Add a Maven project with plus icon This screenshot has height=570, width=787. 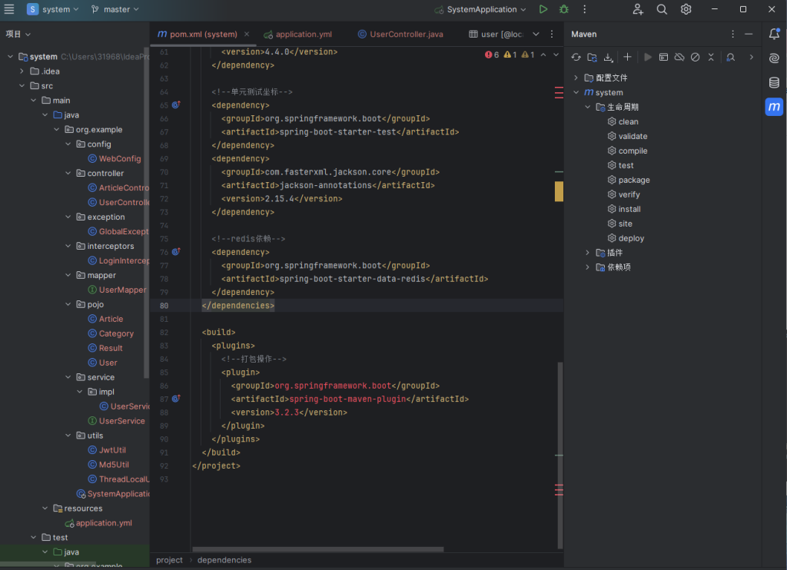[x=627, y=57]
